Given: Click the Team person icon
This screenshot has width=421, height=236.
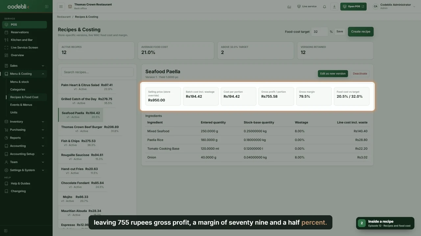Looking at the screenshot, I should pyautogui.click(x=6, y=162).
